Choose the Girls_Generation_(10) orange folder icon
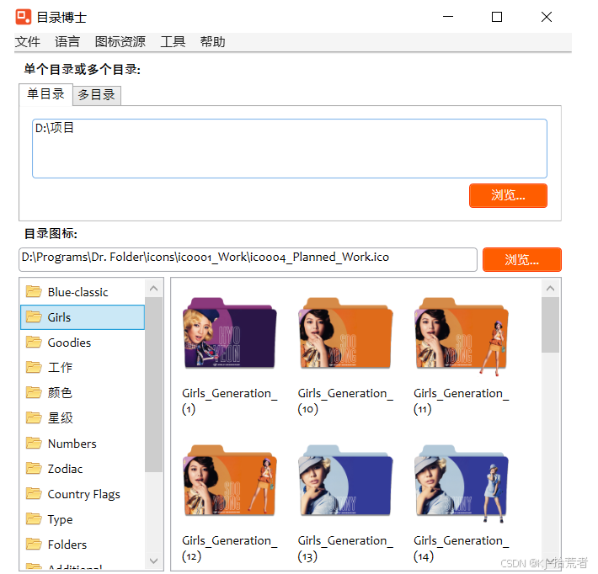This screenshot has width=598, height=574. click(345, 333)
